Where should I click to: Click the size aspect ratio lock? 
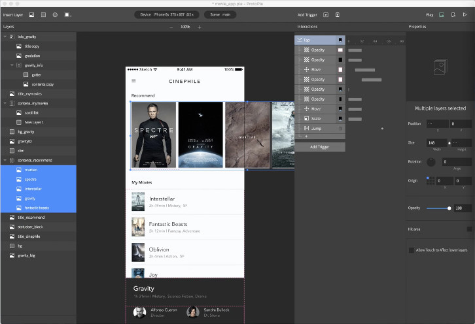coord(449,143)
